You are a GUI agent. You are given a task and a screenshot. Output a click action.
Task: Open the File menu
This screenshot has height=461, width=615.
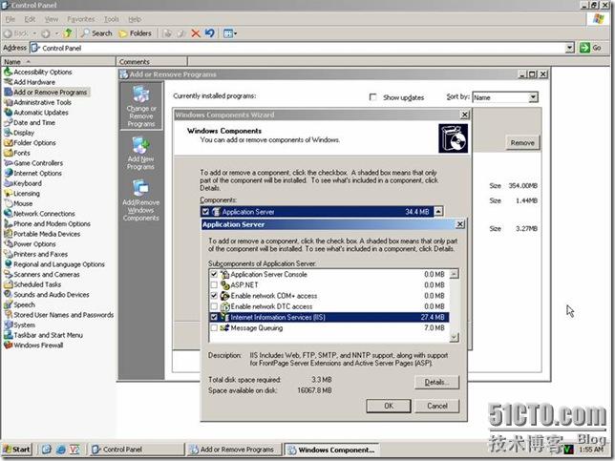pos(11,19)
